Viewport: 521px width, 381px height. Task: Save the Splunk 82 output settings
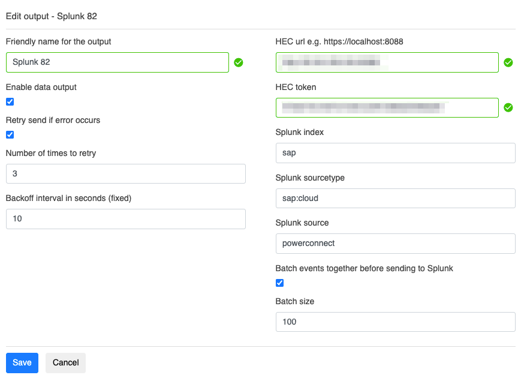tap(22, 362)
